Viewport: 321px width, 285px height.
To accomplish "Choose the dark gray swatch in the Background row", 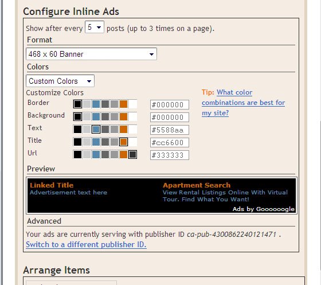I will (x=105, y=117).
